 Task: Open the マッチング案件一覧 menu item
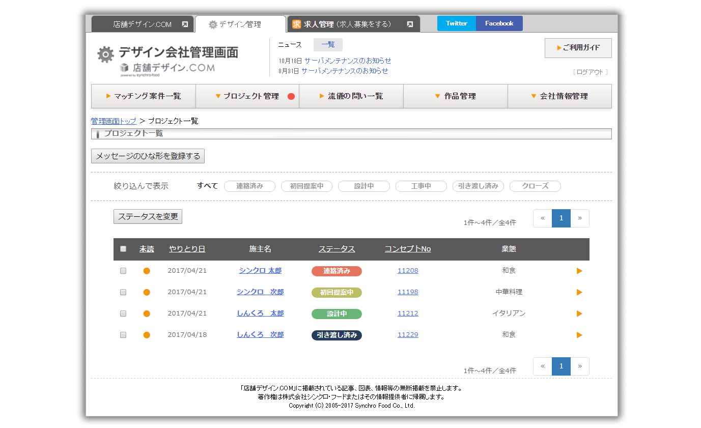click(143, 96)
